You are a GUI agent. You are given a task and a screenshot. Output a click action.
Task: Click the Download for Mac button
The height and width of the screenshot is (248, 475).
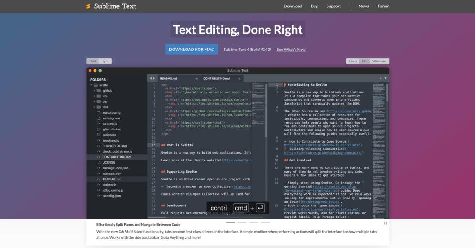coord(191,50)
